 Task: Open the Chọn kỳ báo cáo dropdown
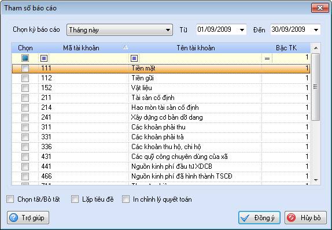pyautogui.click(x=120, y=30)
